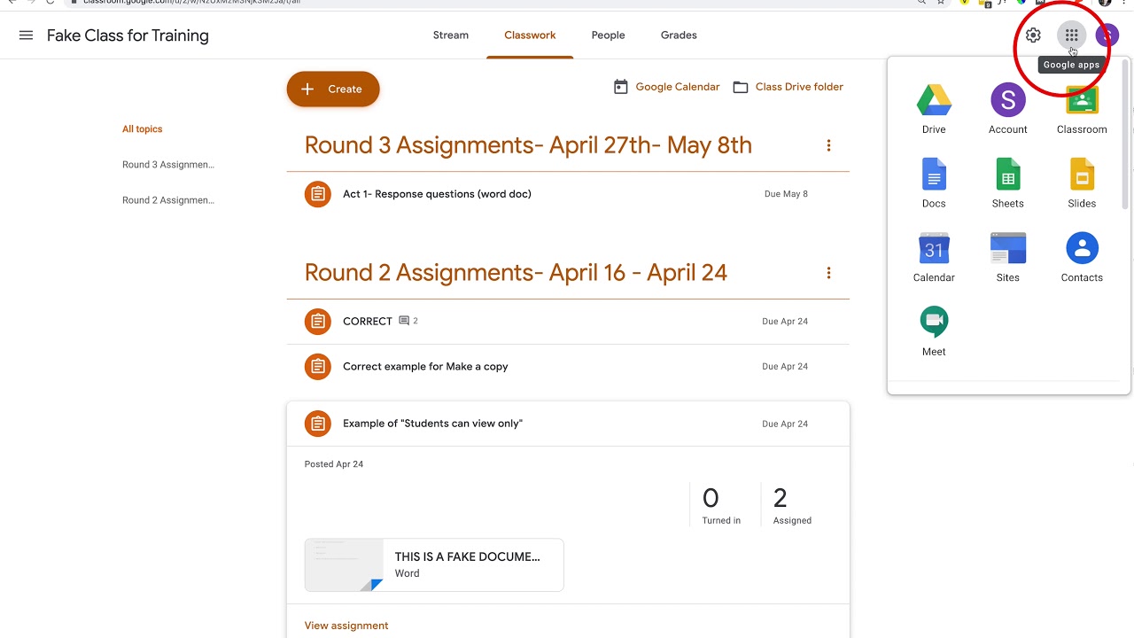Screen dimensions: 1134x638
Task: Click the 0 Turned in count
Action: [721, 505]
